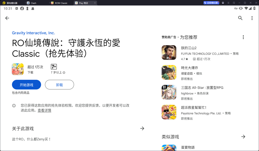Expand the emulator side toolbar chevrons

point(256,3)
